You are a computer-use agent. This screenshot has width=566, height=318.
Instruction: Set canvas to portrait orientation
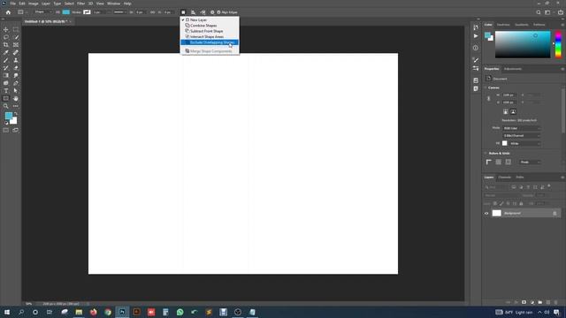pyautogui.click(x=506, y=112)
